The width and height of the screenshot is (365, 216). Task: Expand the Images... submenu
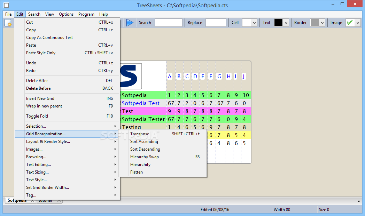pyautogui.click(x=67, y=149)
